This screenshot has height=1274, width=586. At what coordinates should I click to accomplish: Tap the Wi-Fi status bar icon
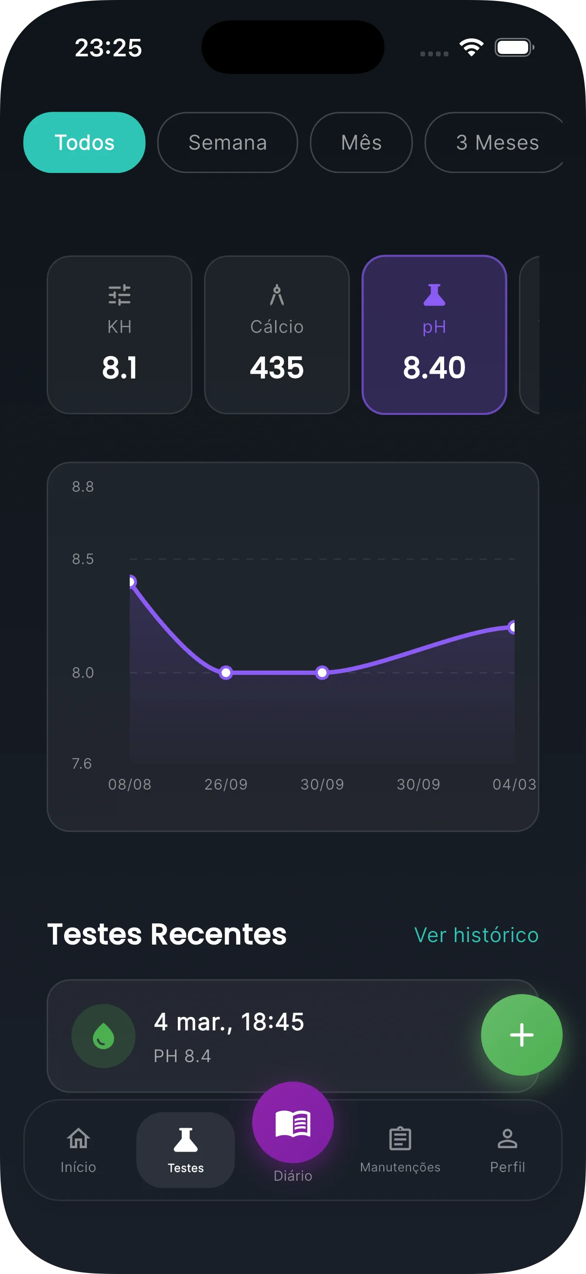471,48
